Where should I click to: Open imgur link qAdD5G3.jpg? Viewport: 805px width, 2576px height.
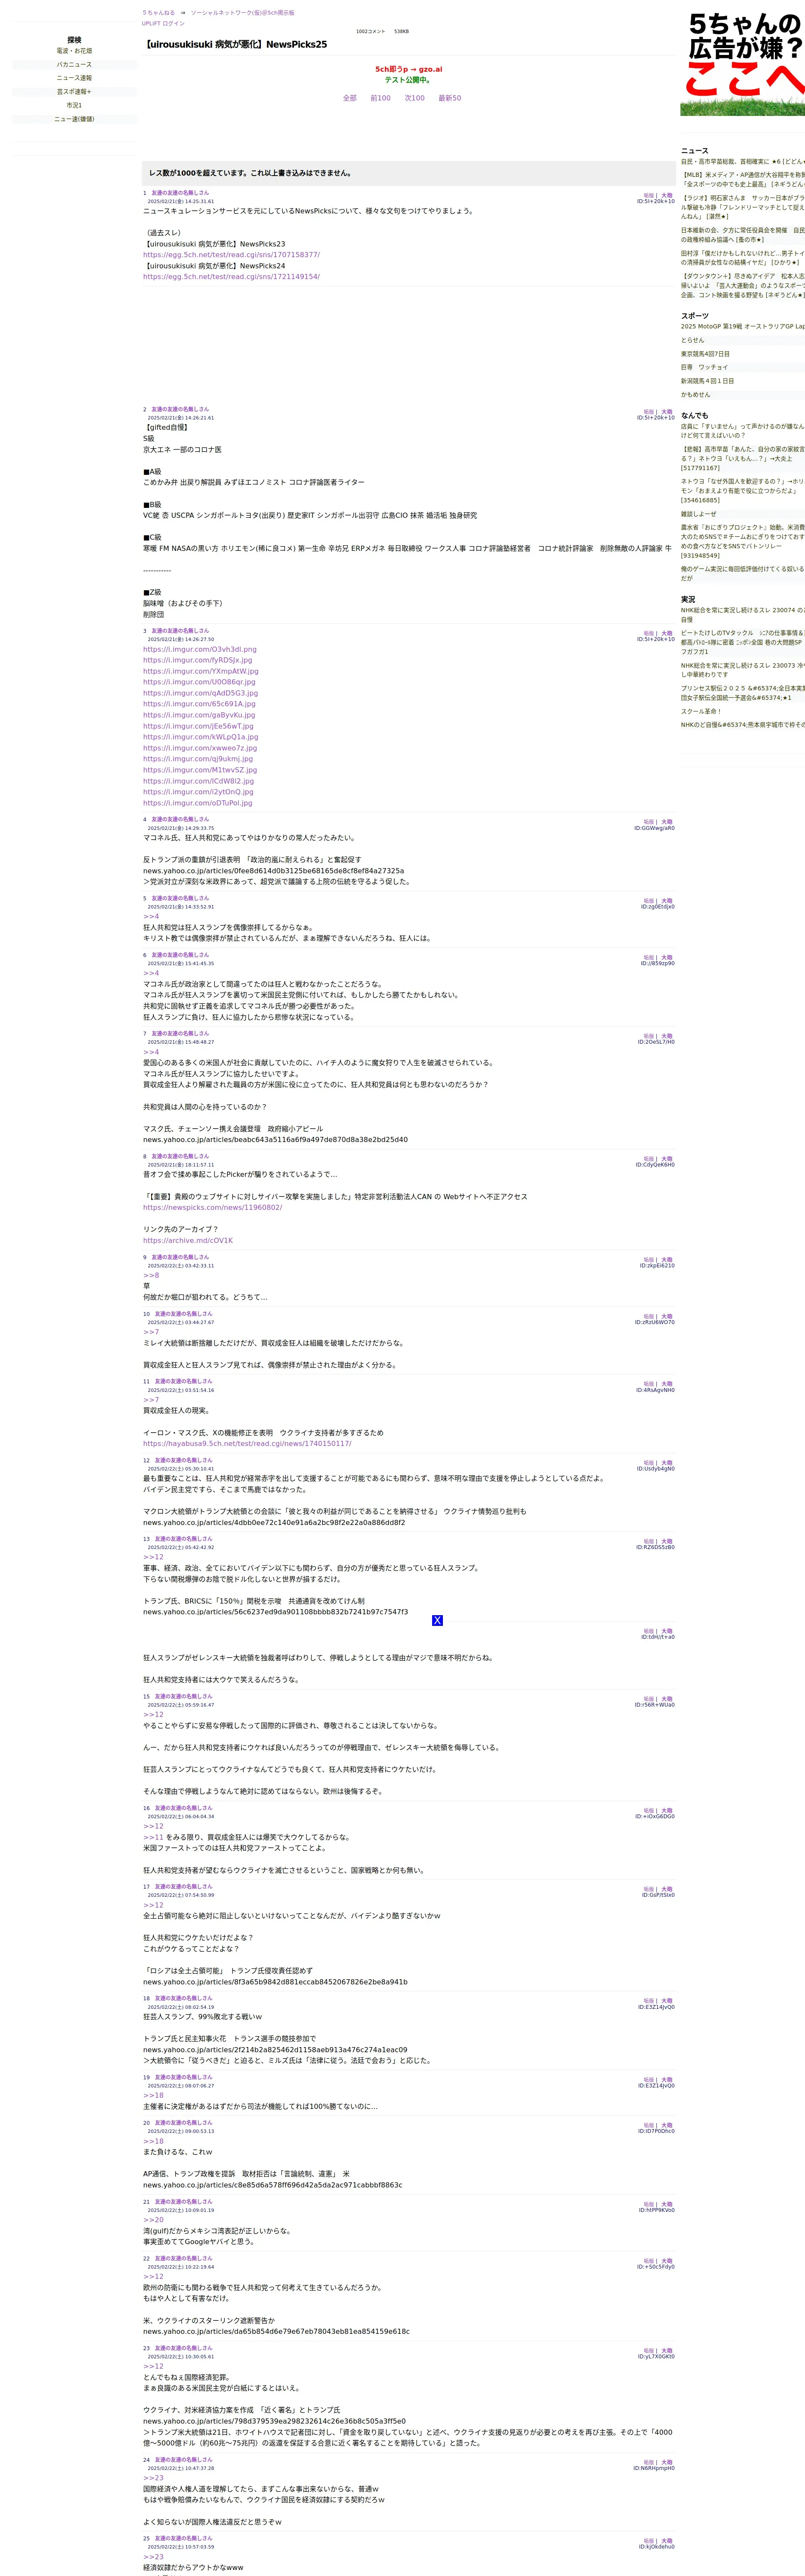point(200,693)
